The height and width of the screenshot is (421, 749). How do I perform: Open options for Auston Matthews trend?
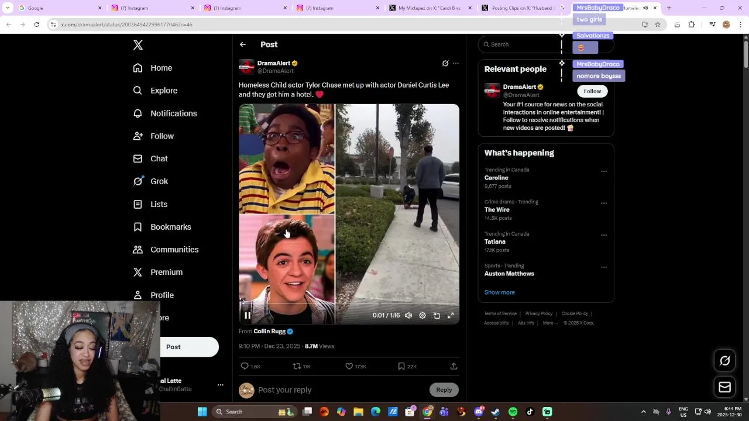click(604, 267)
